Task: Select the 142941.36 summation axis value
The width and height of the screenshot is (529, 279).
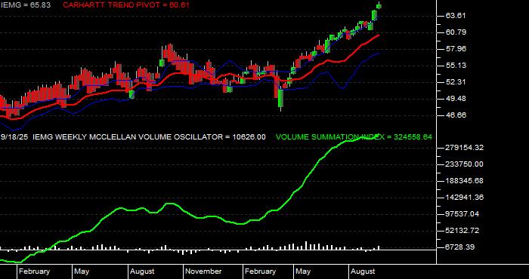Action: [x=464, y=198]
